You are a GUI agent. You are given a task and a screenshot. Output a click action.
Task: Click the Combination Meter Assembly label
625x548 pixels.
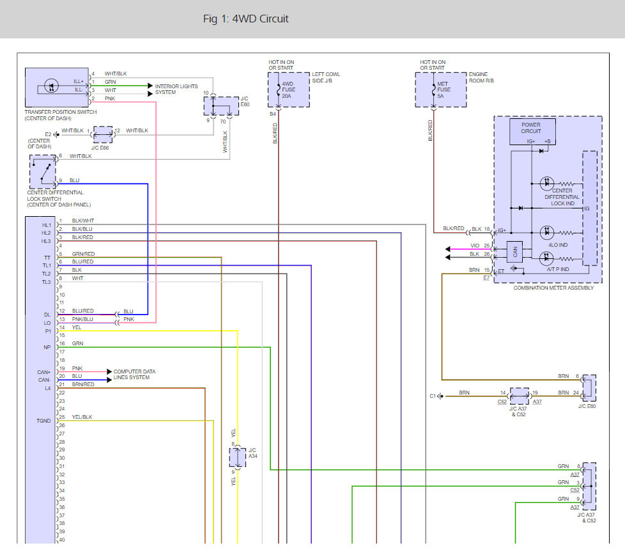click(x=553, y=288)
